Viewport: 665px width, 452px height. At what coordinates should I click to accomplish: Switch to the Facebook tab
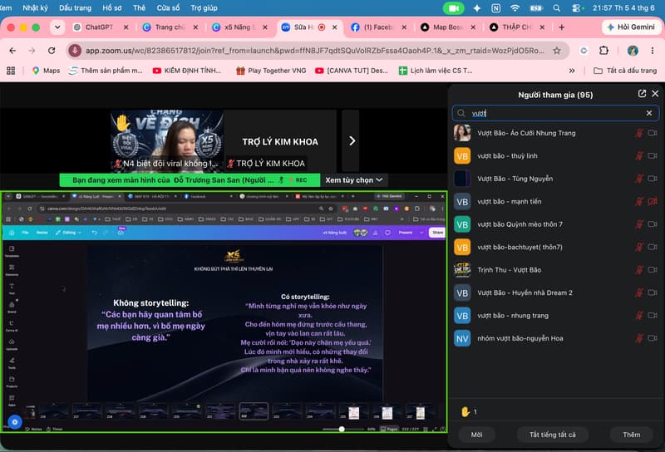[x=378, y=27]
